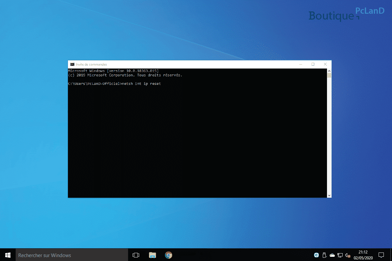Click in the Rechercher sur Windows search box
392x261 pixels.
[72, 255]
